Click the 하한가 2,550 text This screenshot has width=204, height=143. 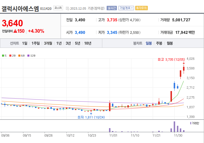(x=129, y=32)
